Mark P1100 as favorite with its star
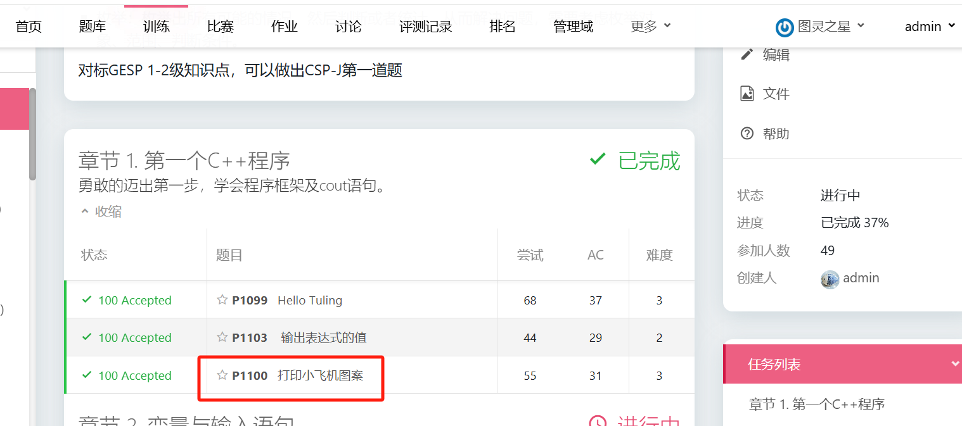The image size is (962, 426). coord(222,375)
